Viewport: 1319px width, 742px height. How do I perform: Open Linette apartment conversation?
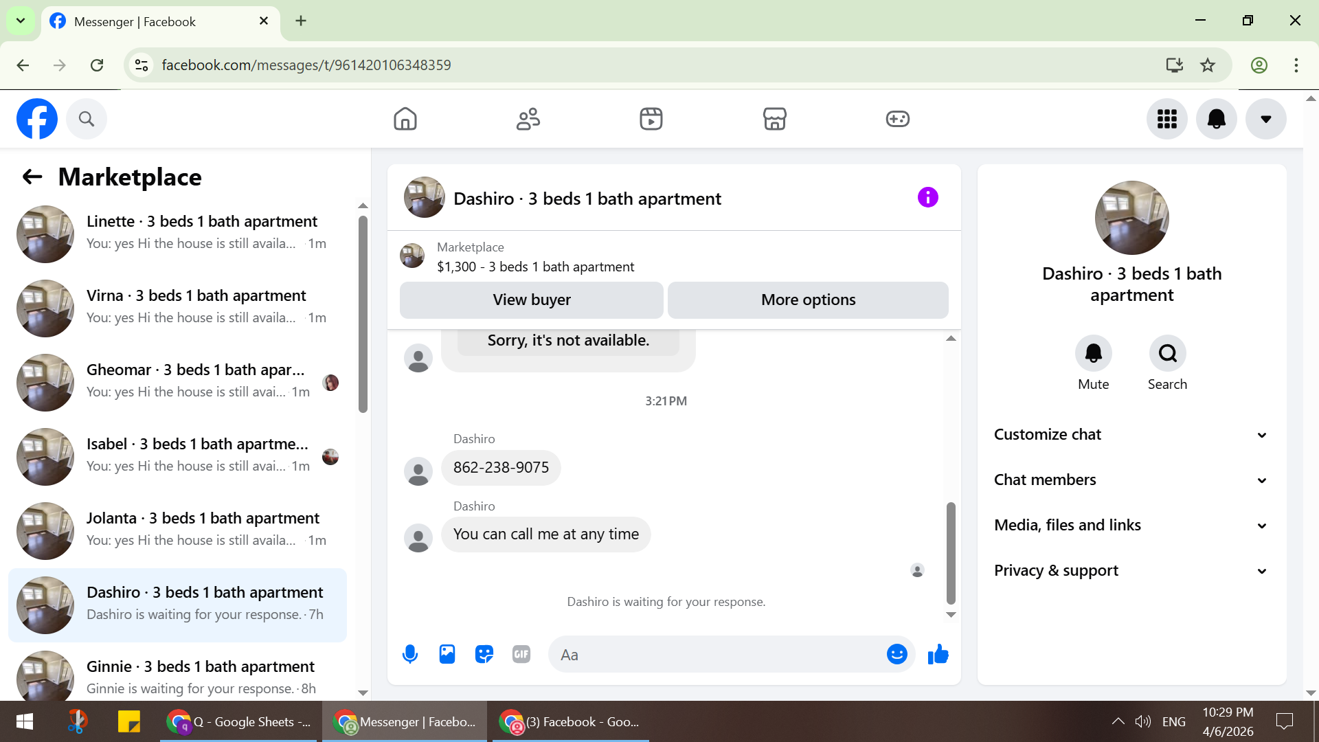point(177,234)
